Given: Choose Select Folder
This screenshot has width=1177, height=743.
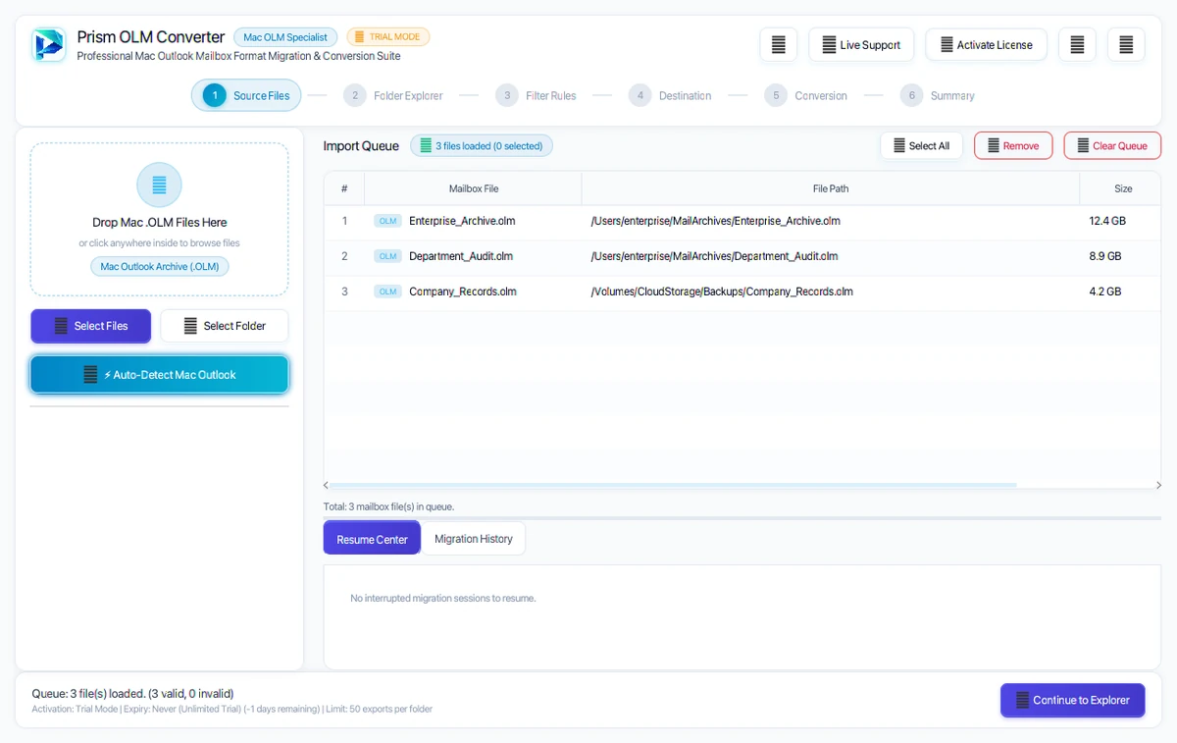Looking at the screenshot, I should 225,326.
